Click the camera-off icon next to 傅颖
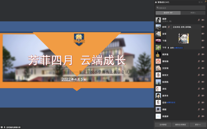Viewport: 207px width, 129px height. click(x=203, y=109)
